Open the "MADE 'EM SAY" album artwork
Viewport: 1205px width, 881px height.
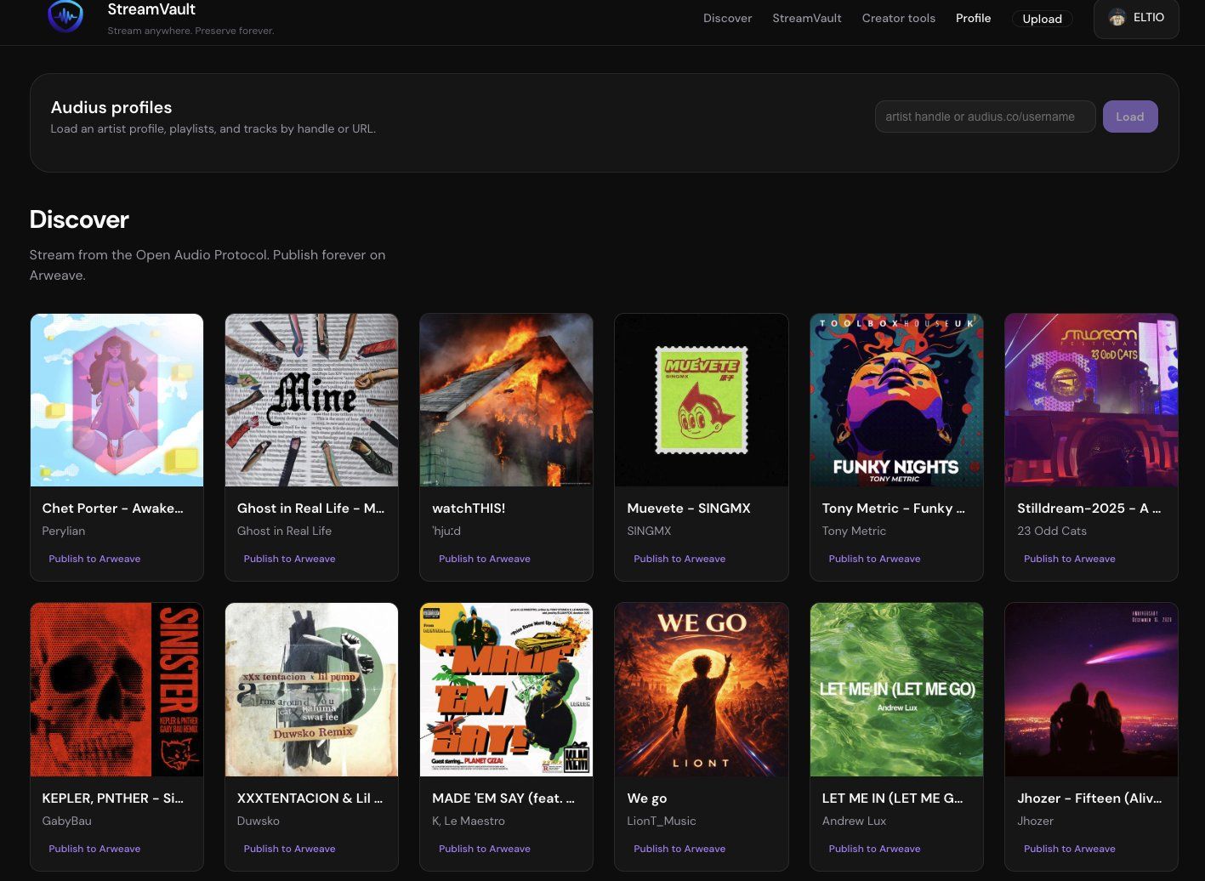click(506, 690)
